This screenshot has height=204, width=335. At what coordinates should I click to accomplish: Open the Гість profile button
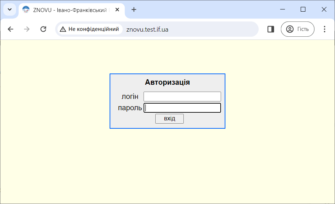click(x=297, y=29)
